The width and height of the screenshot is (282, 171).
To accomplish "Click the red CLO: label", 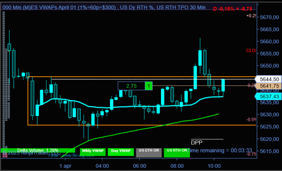I will pyautogui.click(x=251, y=51).
